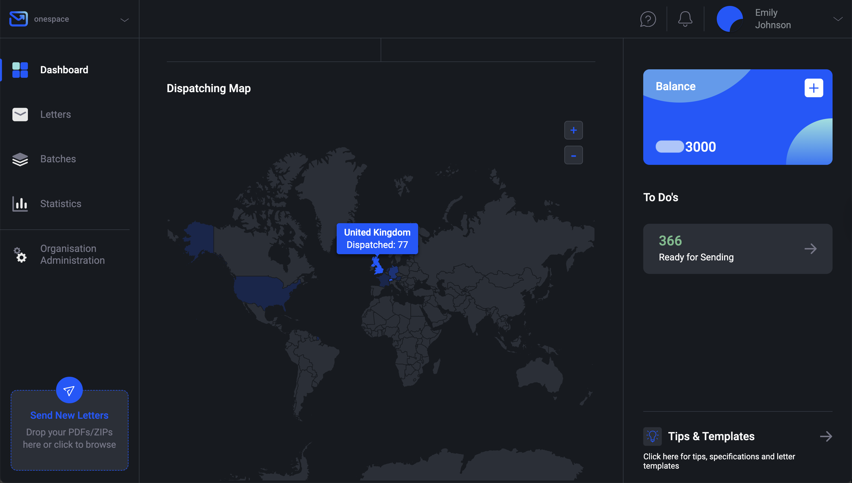This screenshot has width=852, height=483.
Task: Open the Emily Johnson account dropdown
Action: [838, 19]
